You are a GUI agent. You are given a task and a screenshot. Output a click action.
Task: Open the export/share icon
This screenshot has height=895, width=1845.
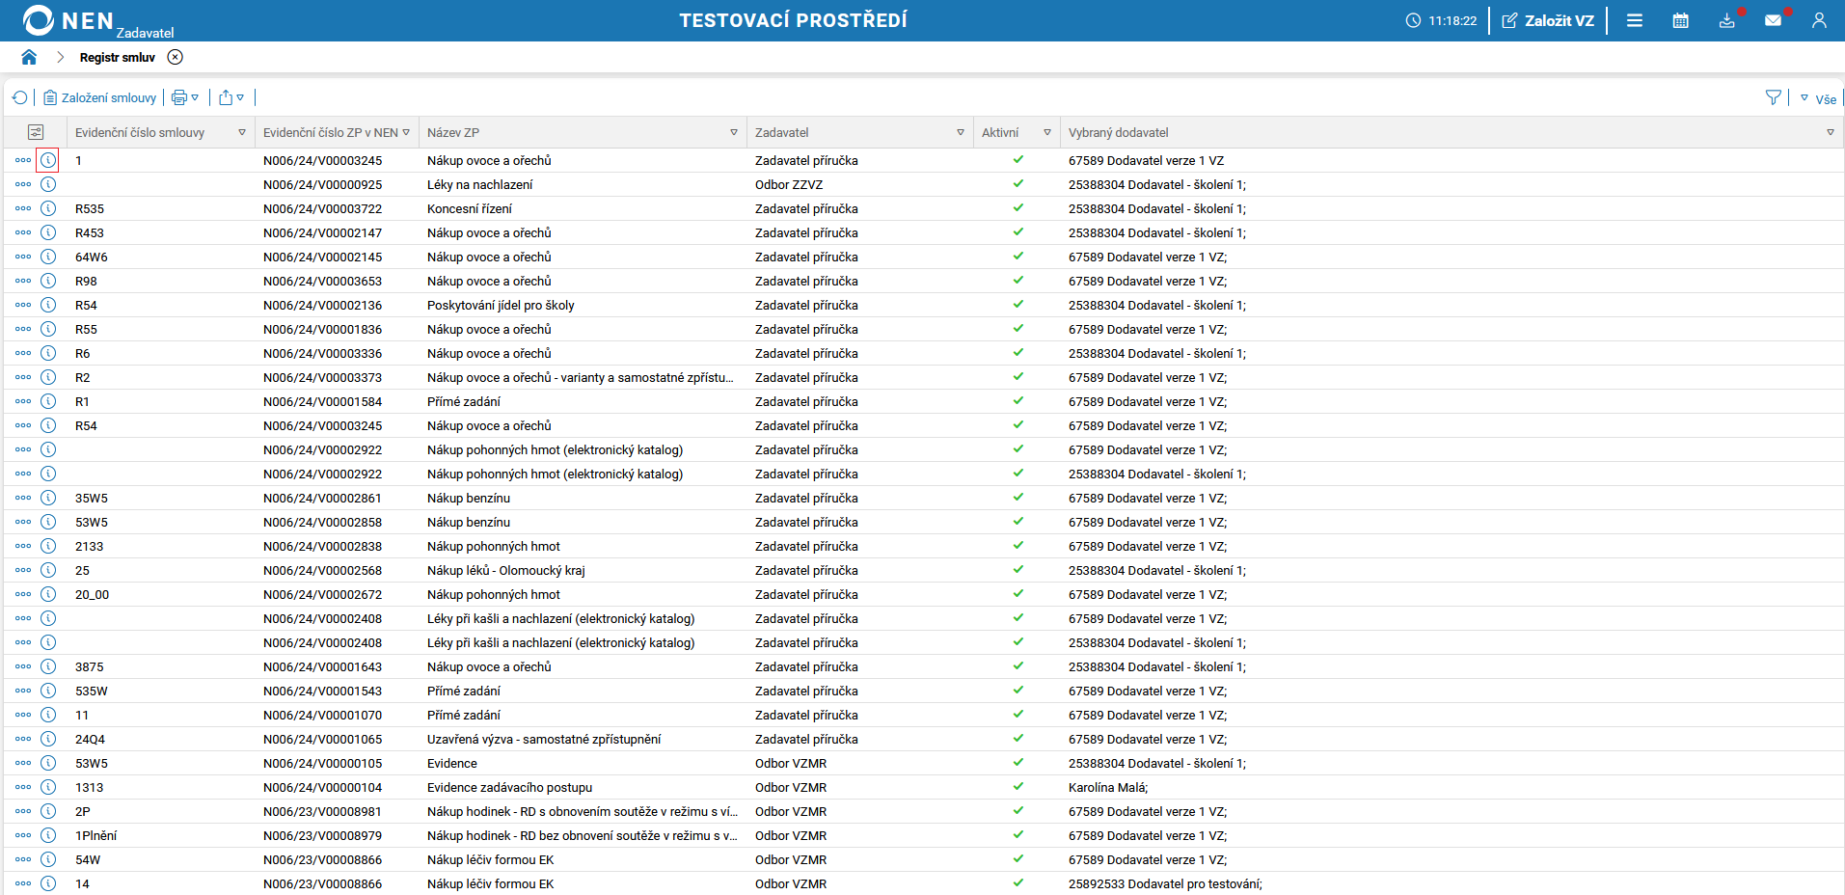[226, 97]
